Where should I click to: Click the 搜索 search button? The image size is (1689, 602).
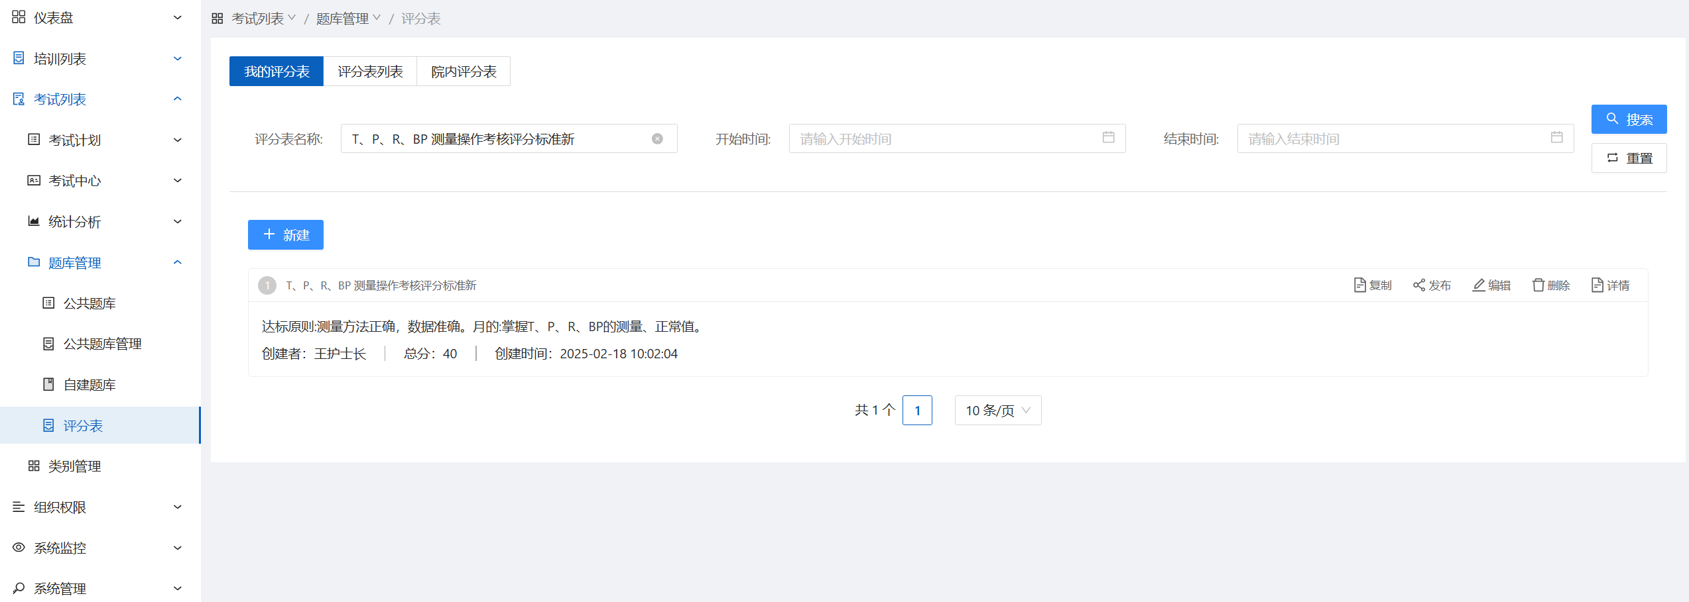coord(1629,119)
